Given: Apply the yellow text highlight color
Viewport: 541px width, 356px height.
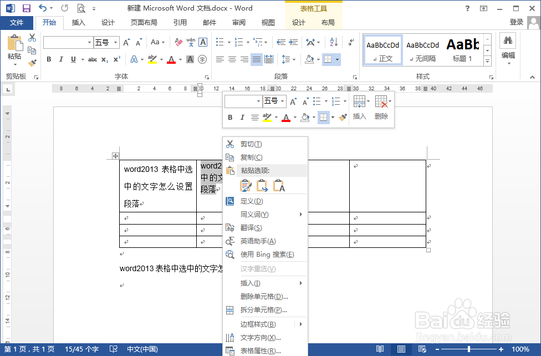Looking at the screenshot, I should point(152,59).
